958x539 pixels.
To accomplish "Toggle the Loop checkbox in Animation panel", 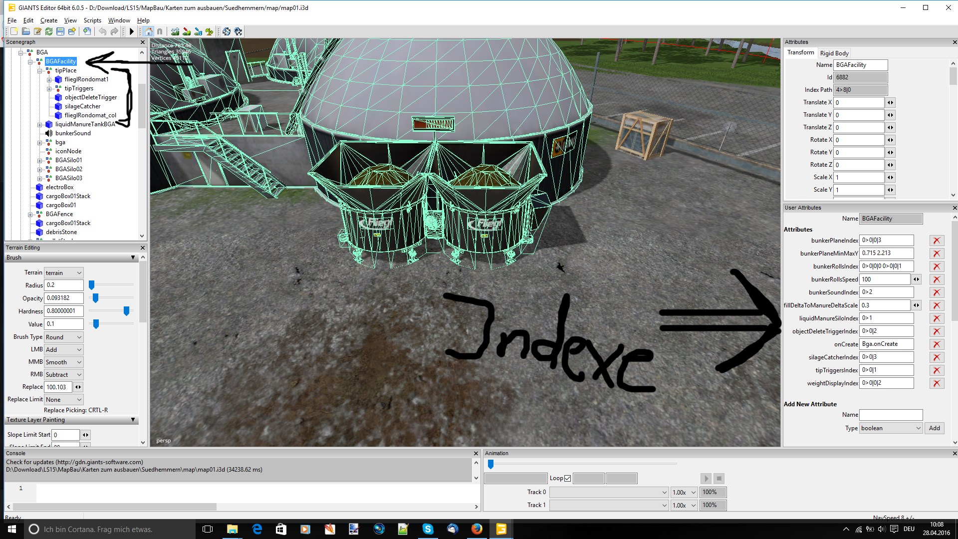I will point(567,478).
